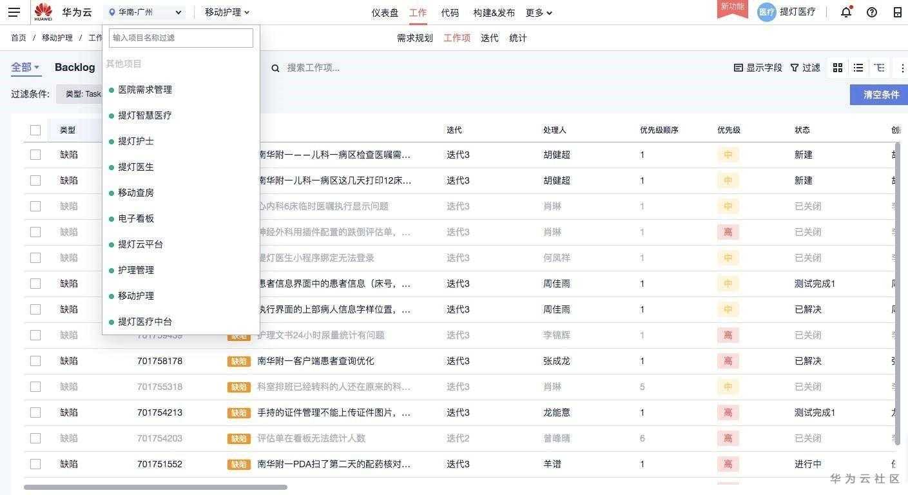Go to the 迭代 tab
This screenshot has width=908, height=495.
490,38
